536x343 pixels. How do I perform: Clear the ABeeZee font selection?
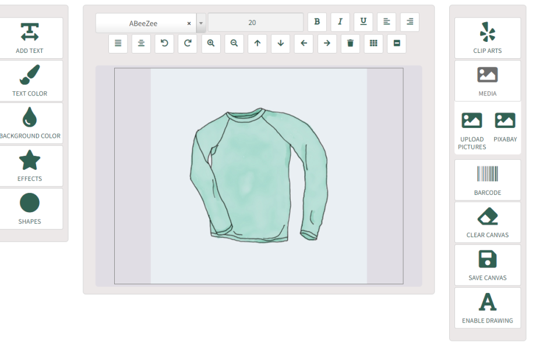pos(189,23)
